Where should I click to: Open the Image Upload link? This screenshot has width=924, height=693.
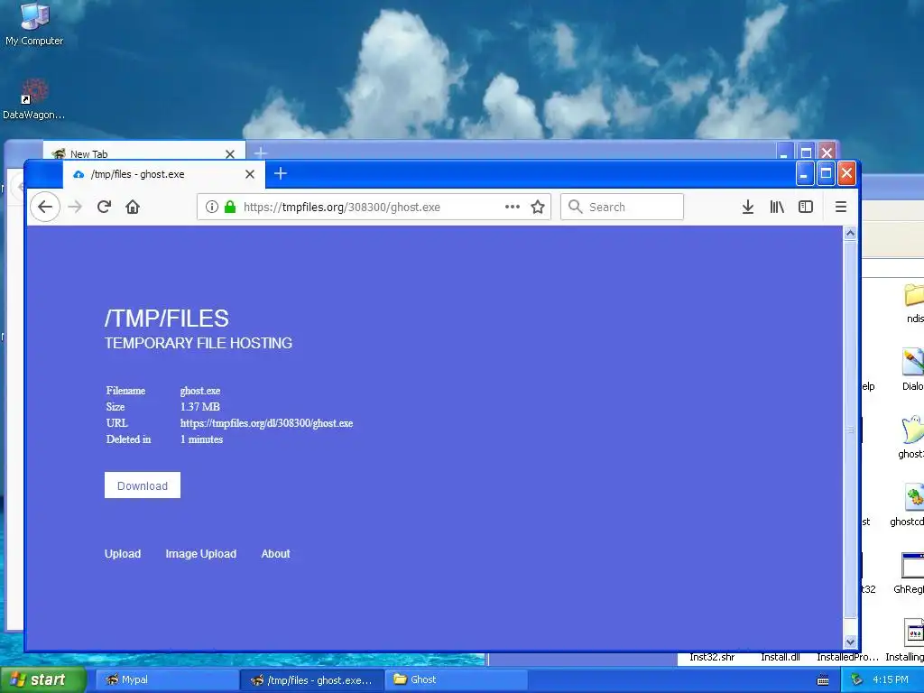(x=201, y=554)
